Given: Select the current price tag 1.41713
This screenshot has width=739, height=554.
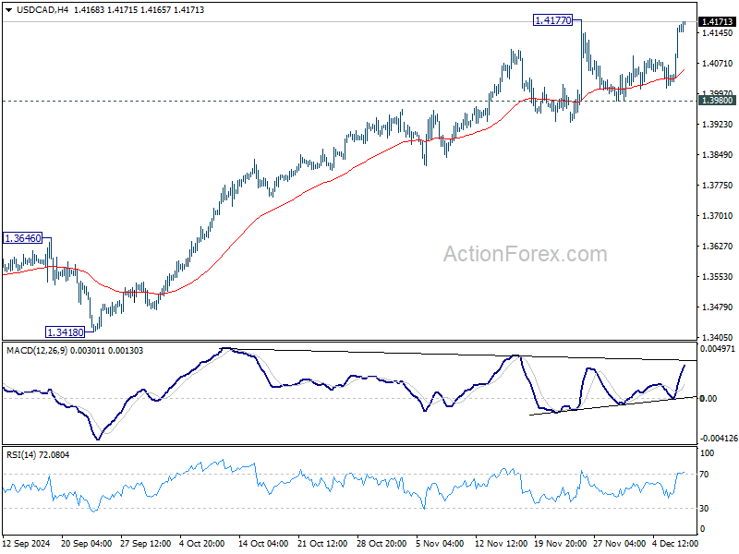Looking at the screenshot, I should (717, 21).
